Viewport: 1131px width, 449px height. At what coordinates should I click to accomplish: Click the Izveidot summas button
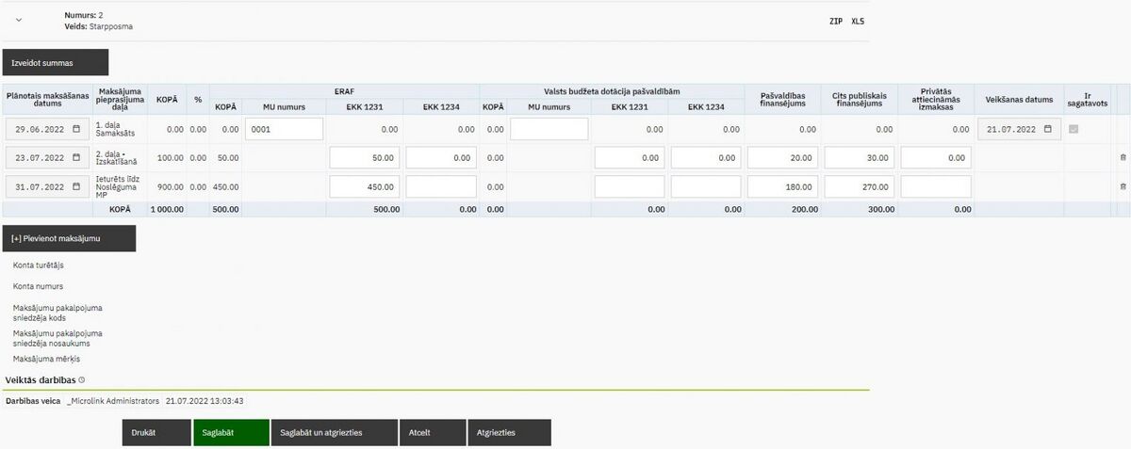click(x=56, y=62)
